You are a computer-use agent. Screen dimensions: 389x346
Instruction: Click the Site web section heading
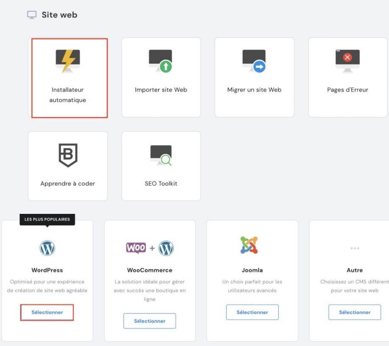click(x=59, y=15)
